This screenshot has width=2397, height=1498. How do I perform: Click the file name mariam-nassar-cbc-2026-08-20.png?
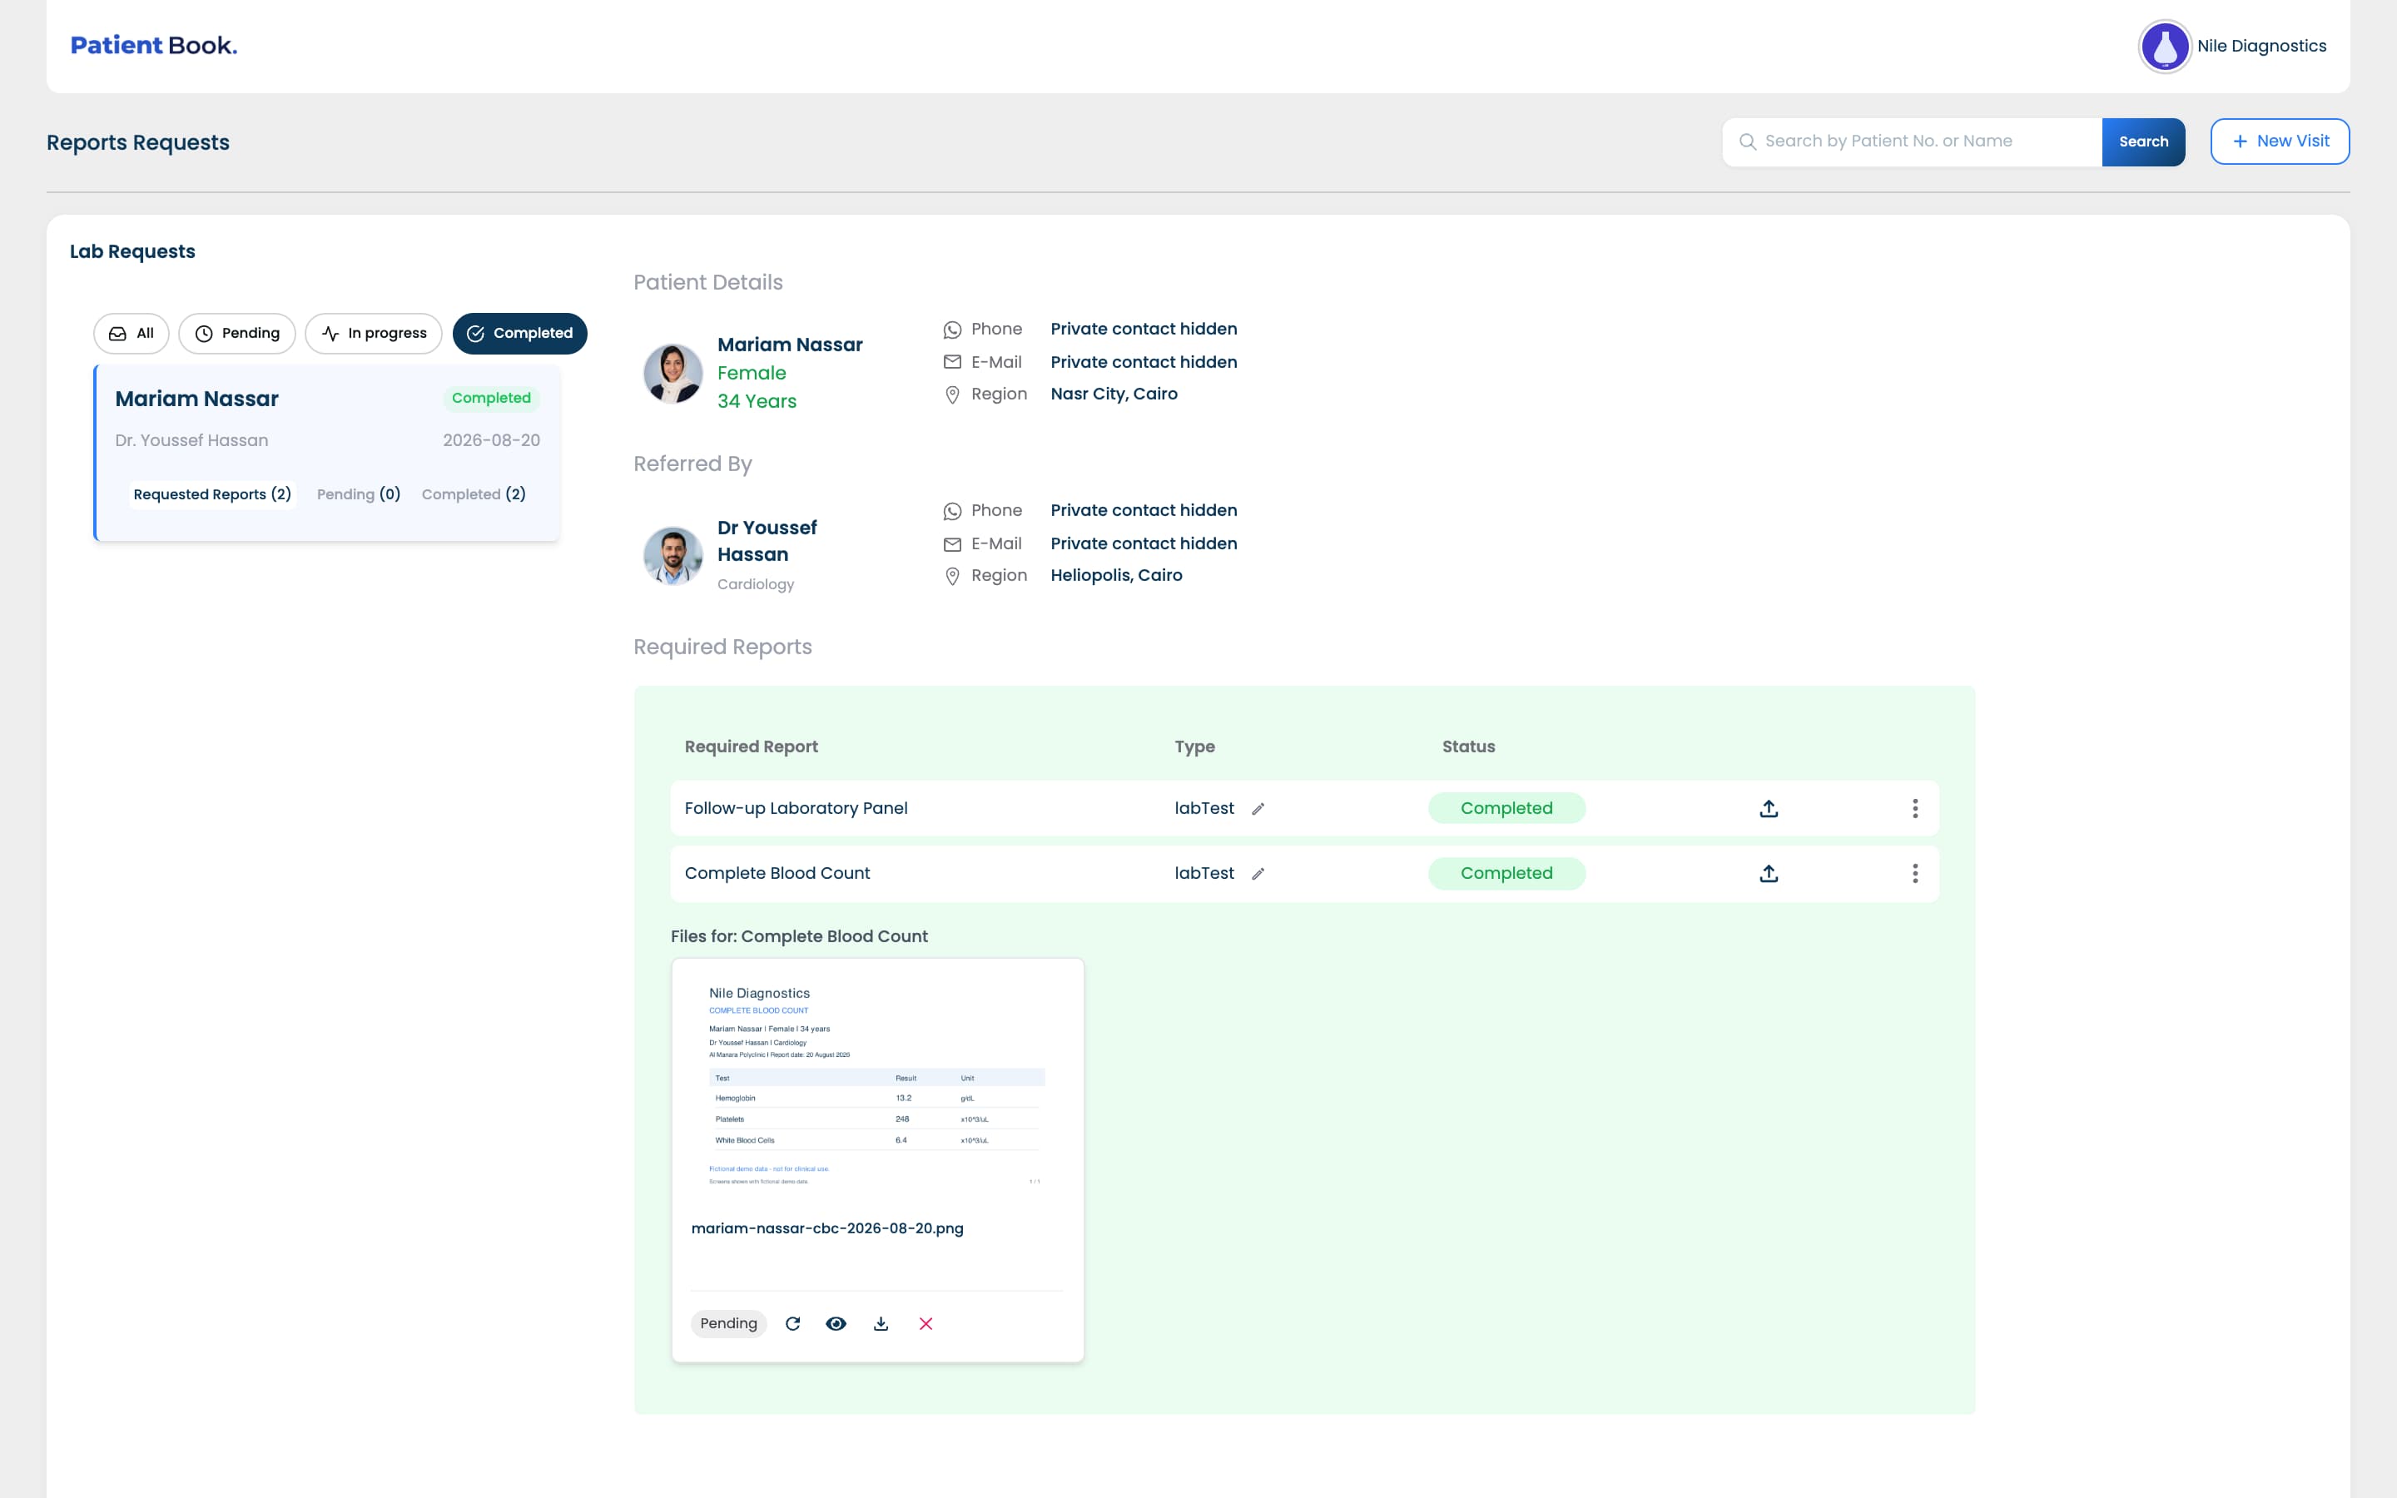click(x=827, y=1228)
